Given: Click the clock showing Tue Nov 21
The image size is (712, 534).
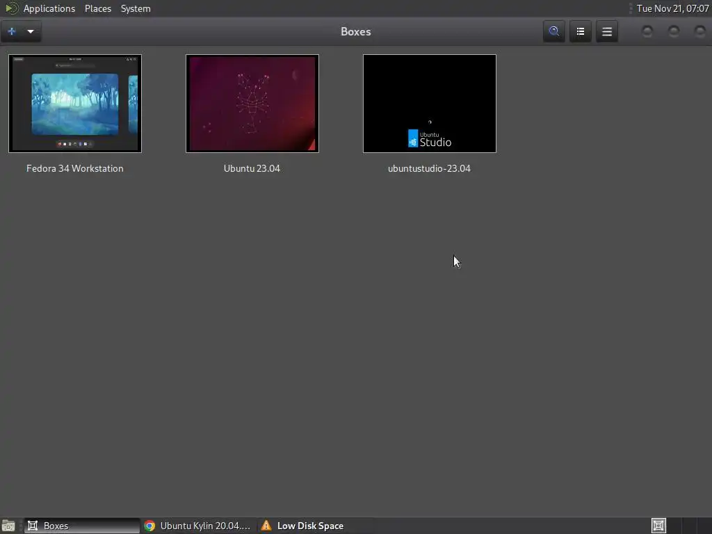Looking at the screenshot, I should click(x=672, y=8).
